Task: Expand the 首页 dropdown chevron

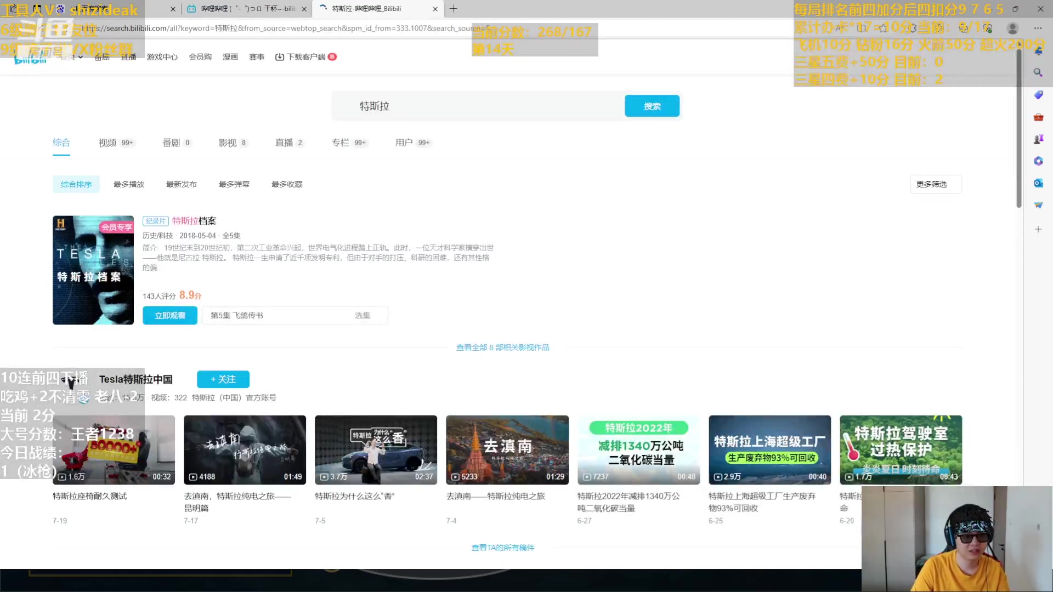Action: click(x=81, y=57)
